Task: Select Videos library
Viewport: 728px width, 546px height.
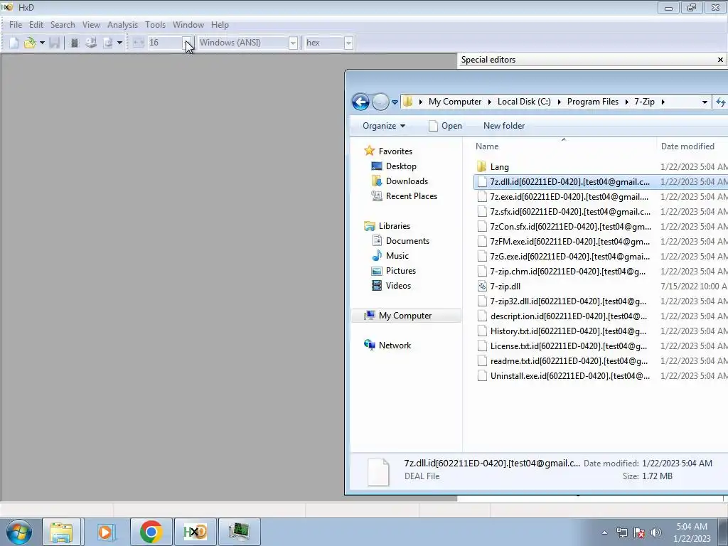Action: pyautogui.click(x=398, y=286)
